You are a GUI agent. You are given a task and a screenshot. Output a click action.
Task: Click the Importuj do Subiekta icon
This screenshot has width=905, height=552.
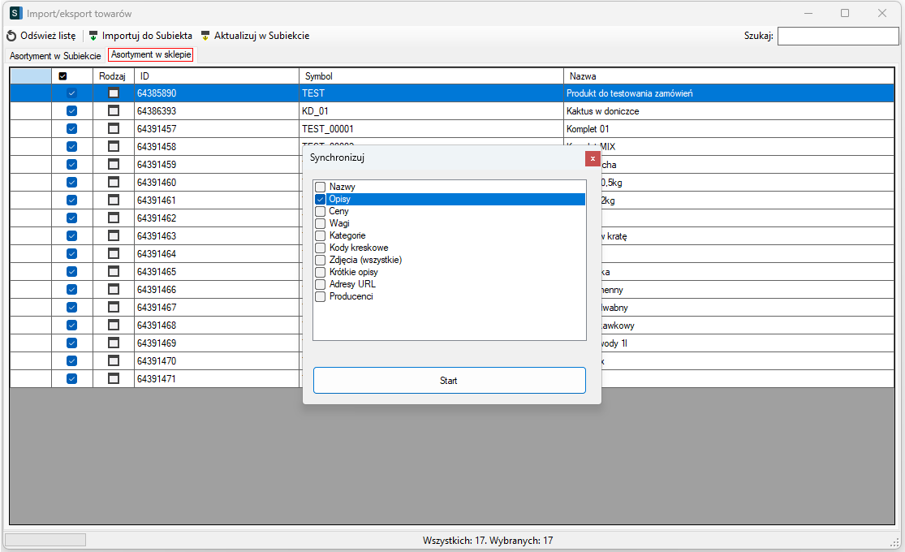[x=93, y=37]
